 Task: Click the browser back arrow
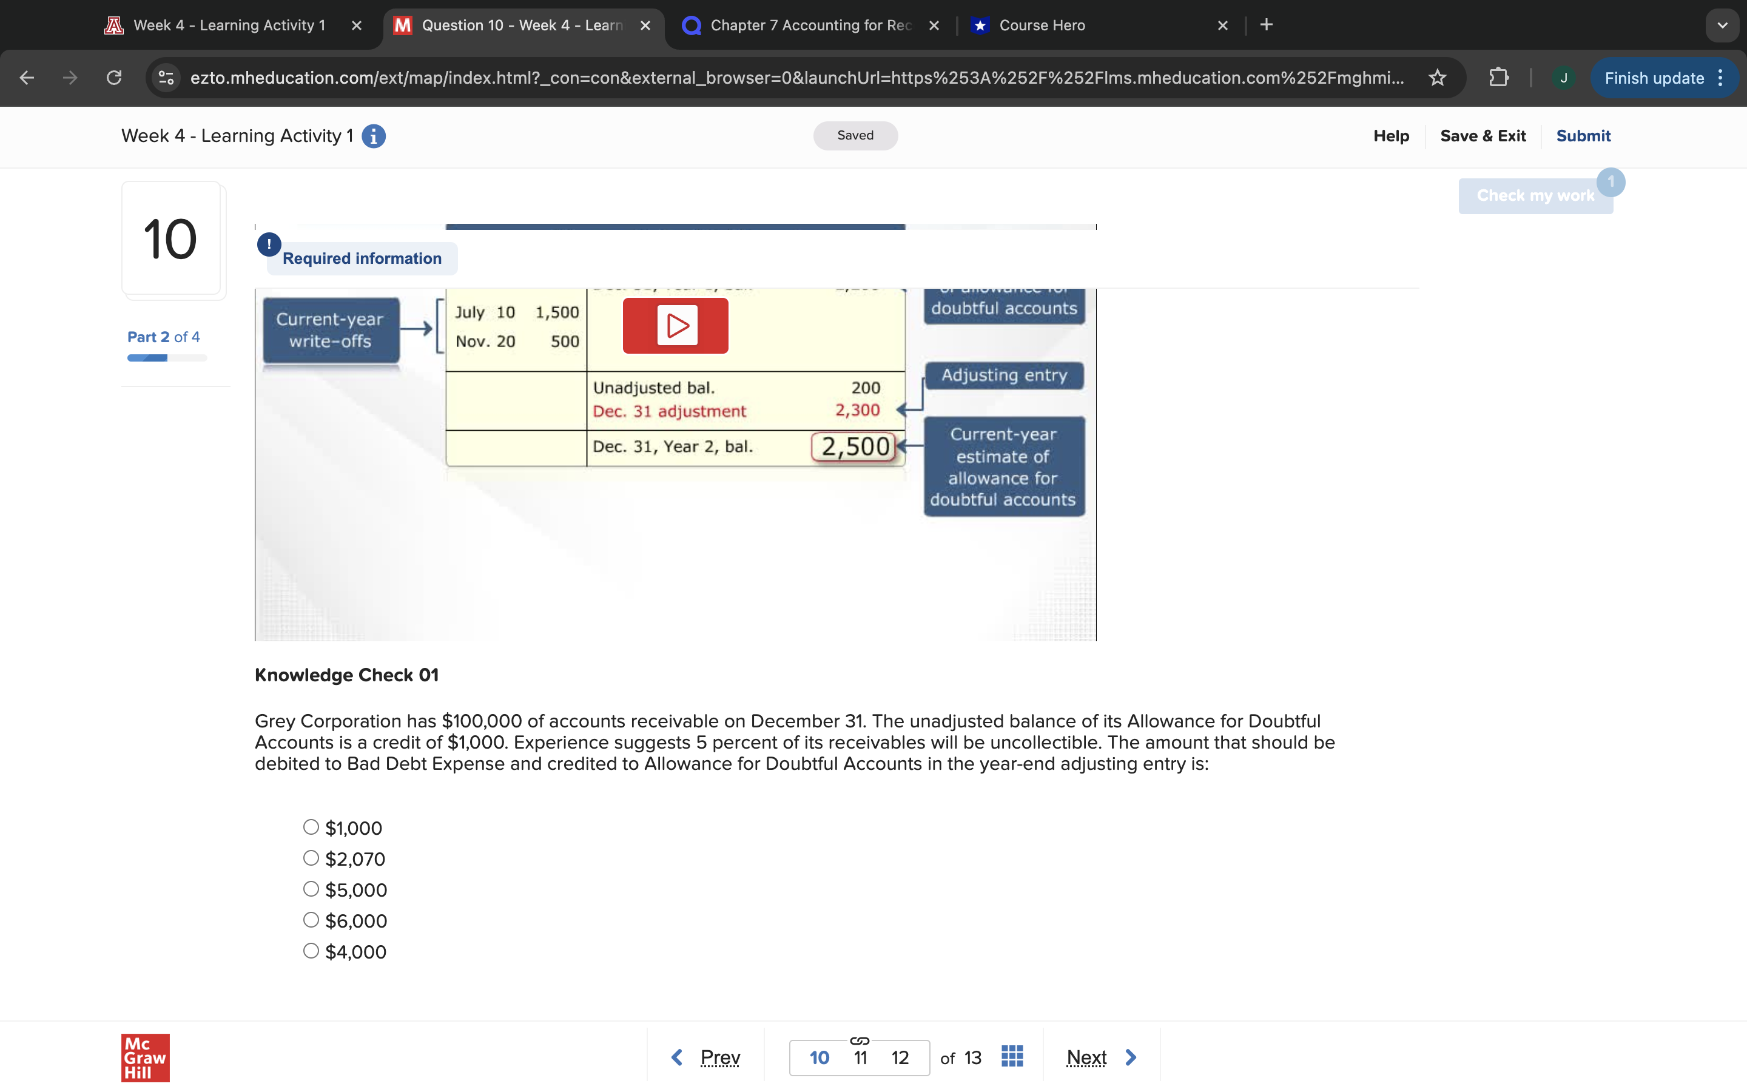tap(27, 77)
